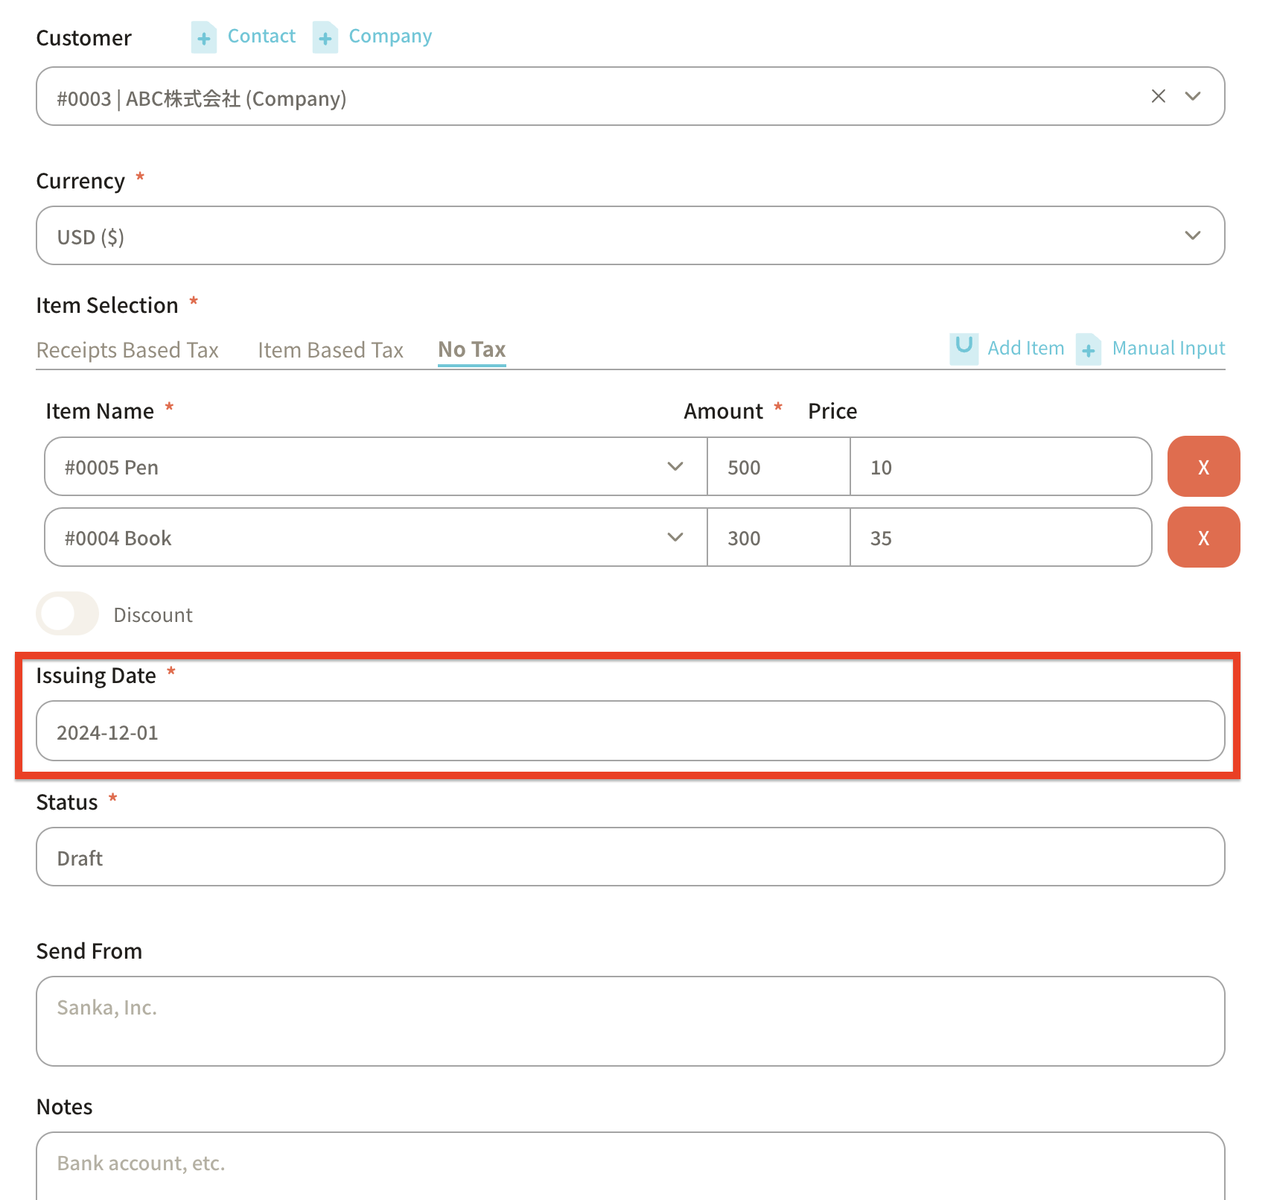
Task: Delete the Book item row
Action: coord(1203,538)
